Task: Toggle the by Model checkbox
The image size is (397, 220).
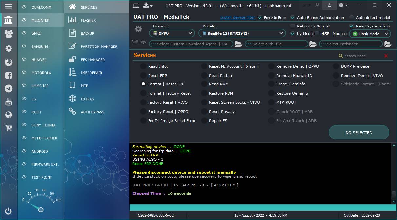Action: 293,34
